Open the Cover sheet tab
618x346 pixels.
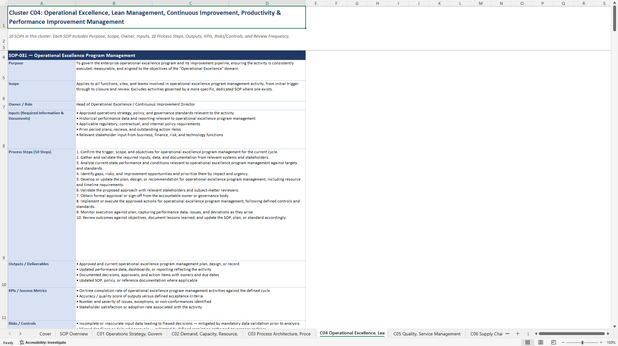click(45, 334)
